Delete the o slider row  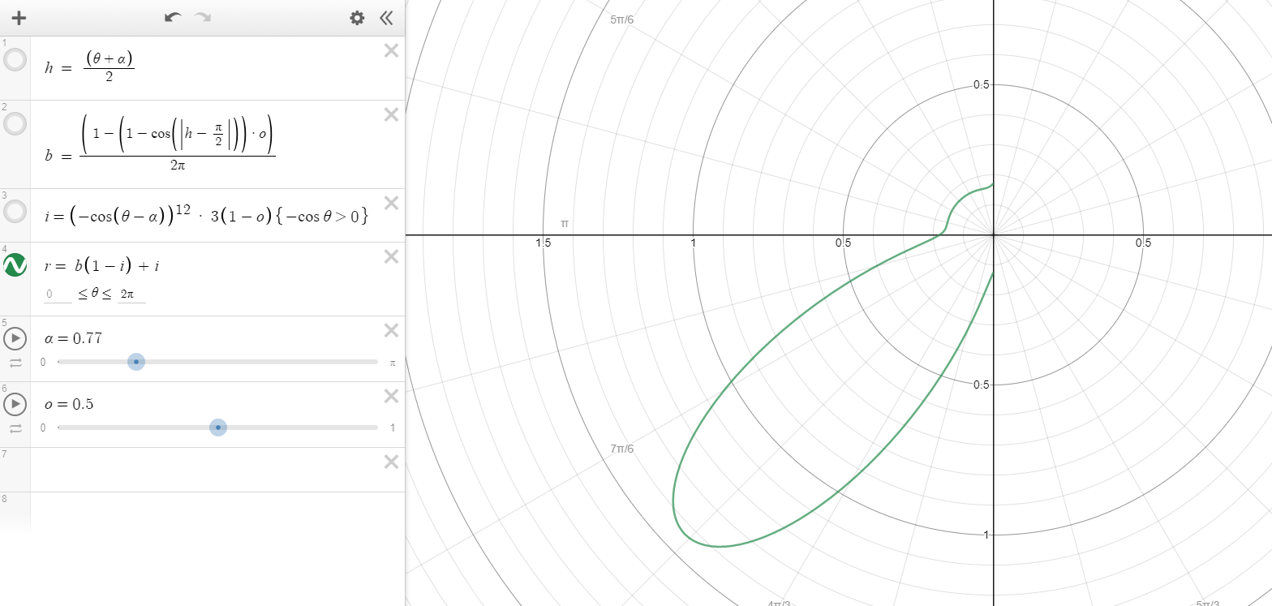[391, 396]
